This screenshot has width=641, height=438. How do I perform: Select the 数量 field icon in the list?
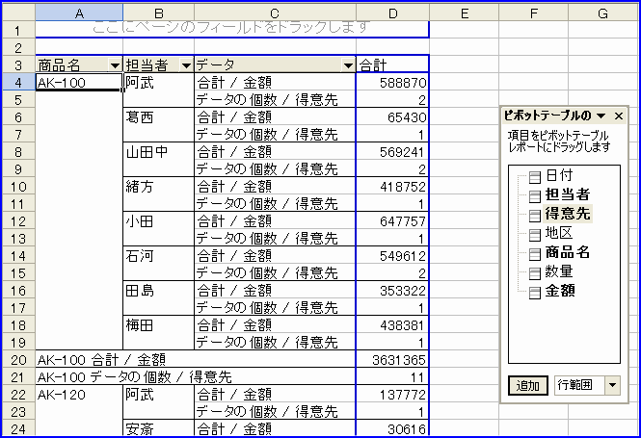534,273
